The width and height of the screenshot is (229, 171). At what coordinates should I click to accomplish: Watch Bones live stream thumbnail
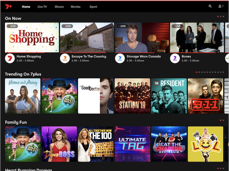pos(197,37)
